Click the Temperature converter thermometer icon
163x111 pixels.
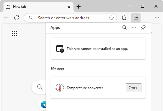click(x=60, y=88)
